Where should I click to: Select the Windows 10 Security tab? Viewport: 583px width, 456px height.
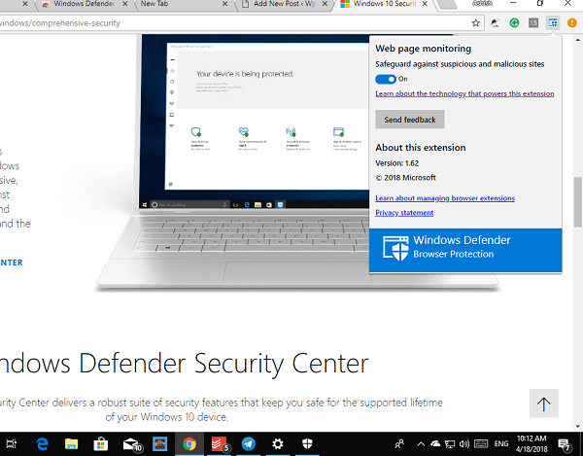[x=383, y=4]
